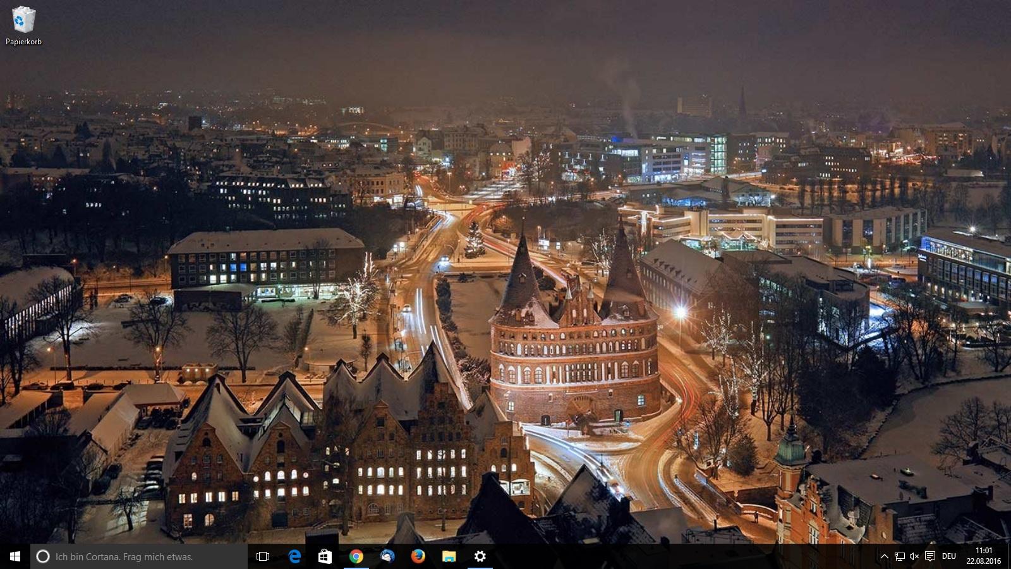1011x569 pixels.
Task: Expand the hidden system tray icons
Action: (884, 556)
